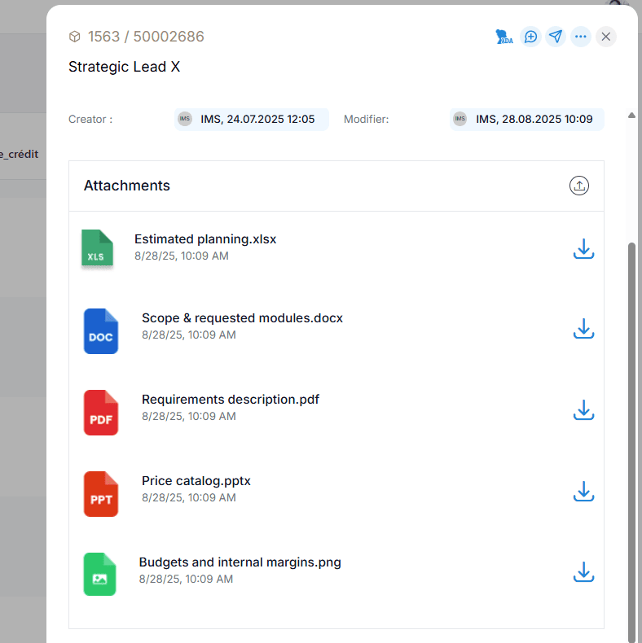Add a new comment via chat-plus icon
Viewport: 642px width, 643px height.
[530, 37]
